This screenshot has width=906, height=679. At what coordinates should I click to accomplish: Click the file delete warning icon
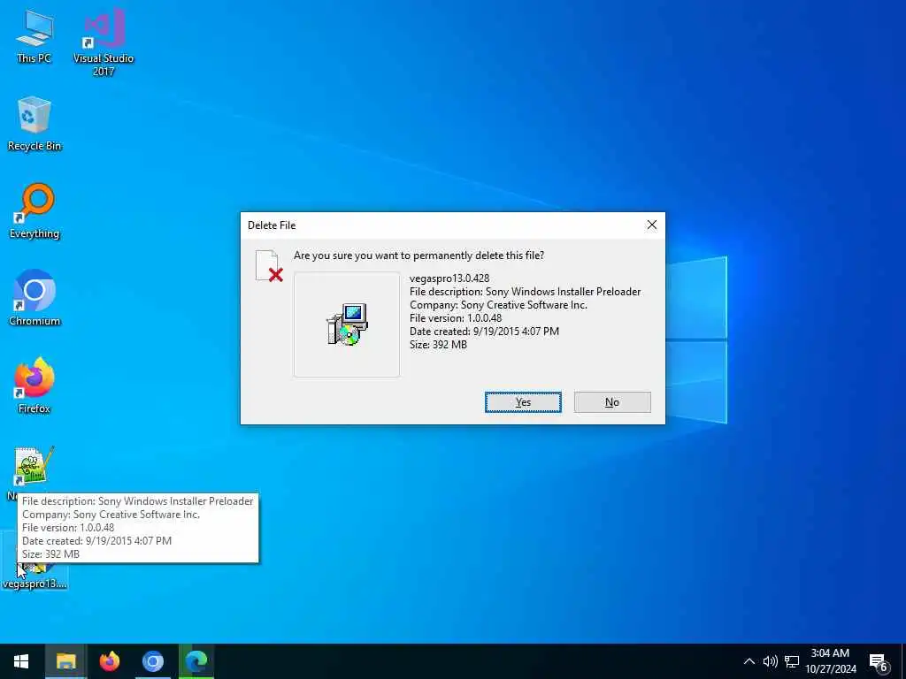(269, 266)
